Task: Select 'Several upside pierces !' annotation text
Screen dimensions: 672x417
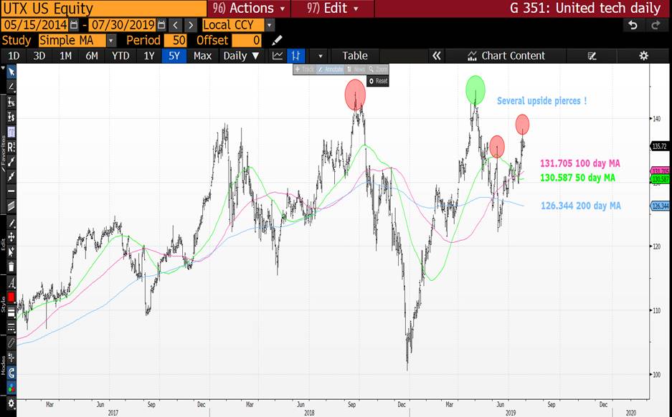Action: click(x=541, y=101)
